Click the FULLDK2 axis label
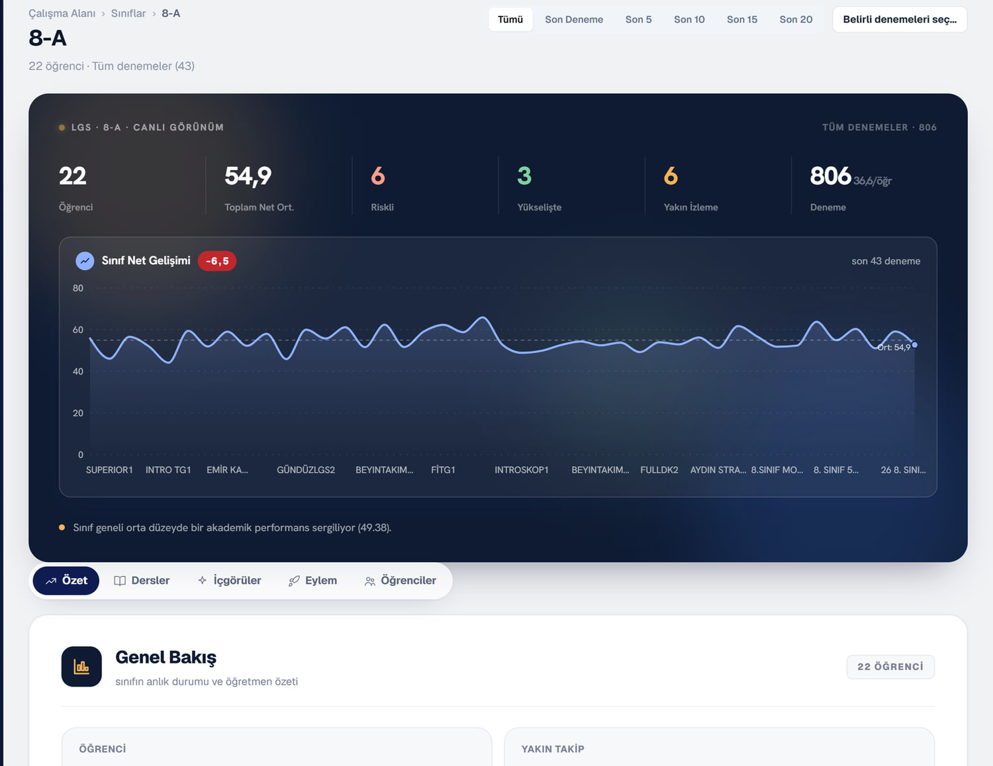This screenshot has width=993, height=766. pyautogui.click(x=659, y=470)
